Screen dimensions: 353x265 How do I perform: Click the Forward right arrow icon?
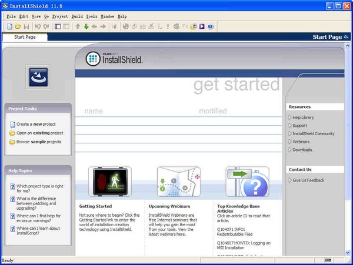(103, 26)
